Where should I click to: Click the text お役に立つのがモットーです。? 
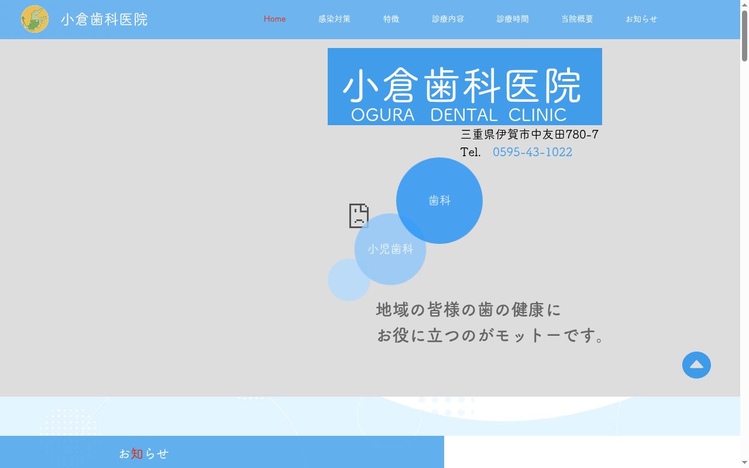[x=491, y=336]
